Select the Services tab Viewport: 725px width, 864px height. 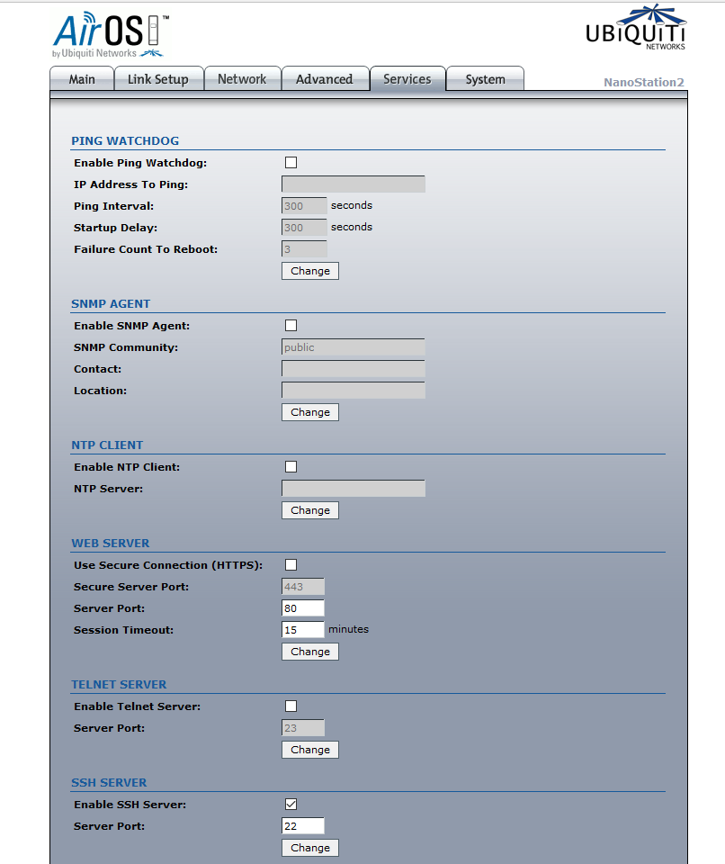pyautogui.click(x=407, y=79)
